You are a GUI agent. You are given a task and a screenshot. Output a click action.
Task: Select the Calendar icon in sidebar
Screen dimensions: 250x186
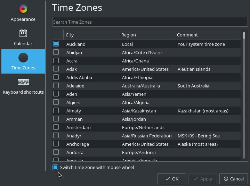click(23, 33)
